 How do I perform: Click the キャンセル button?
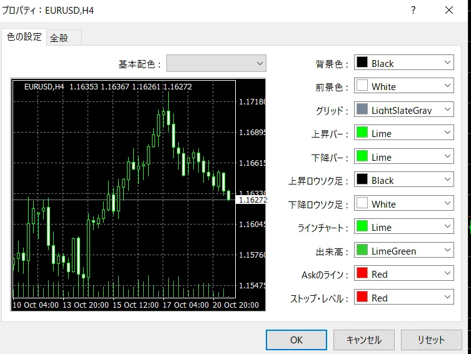(364, 340)
